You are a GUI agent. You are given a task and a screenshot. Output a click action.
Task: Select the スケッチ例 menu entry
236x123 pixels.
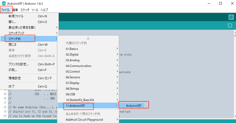29,39
